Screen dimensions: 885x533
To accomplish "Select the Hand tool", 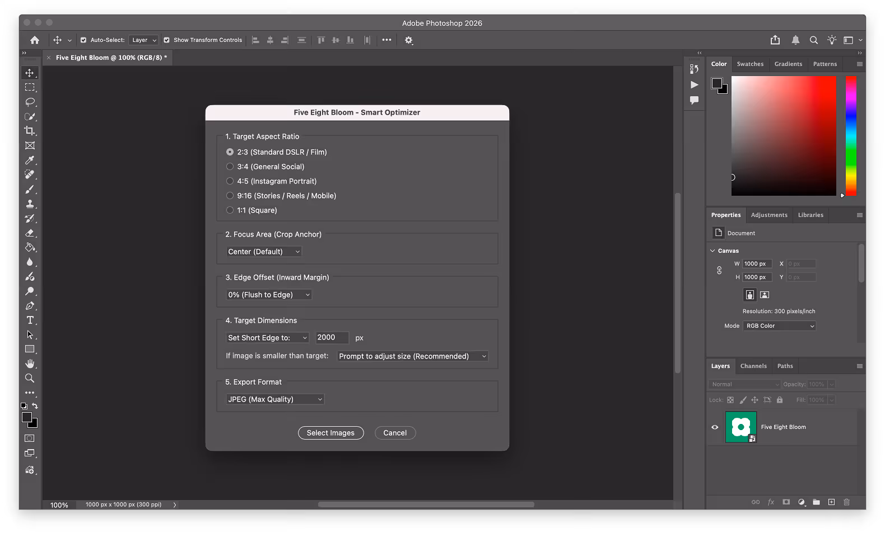I will [x=30, y=364].
